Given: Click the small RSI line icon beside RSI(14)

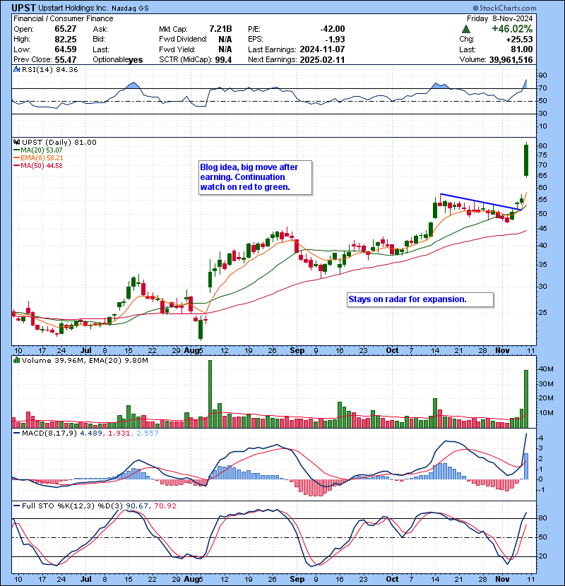Looking at the screenshot, I should [x=16, y=69].
